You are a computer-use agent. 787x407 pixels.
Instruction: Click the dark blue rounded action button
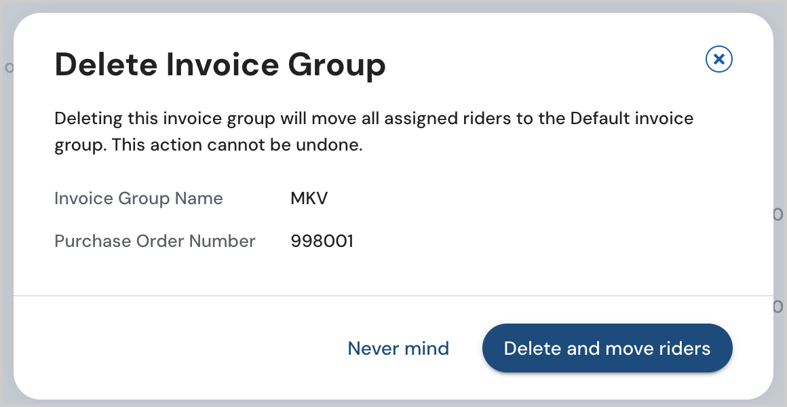[x=607, y=348]
